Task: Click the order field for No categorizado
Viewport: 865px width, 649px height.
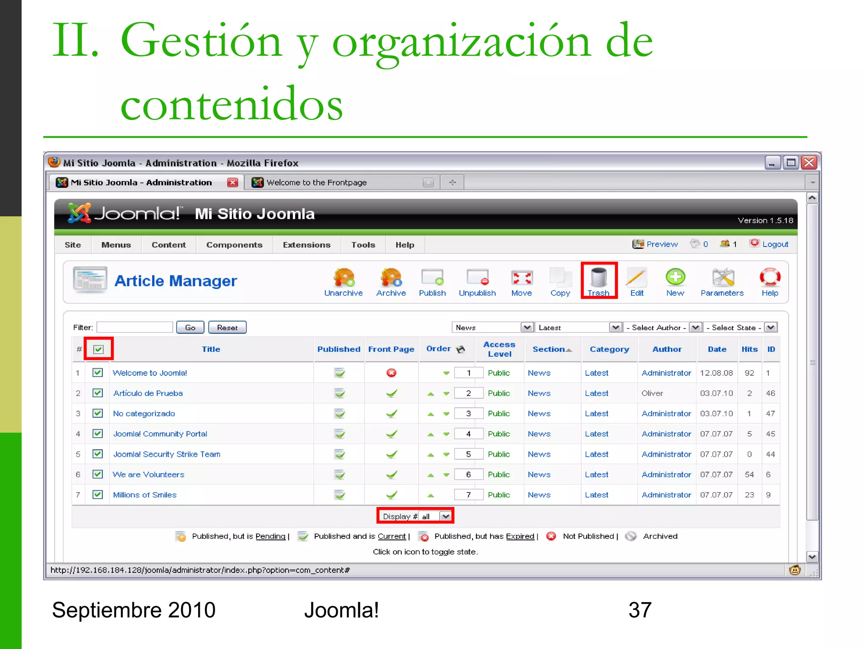Action: (468, 414)
